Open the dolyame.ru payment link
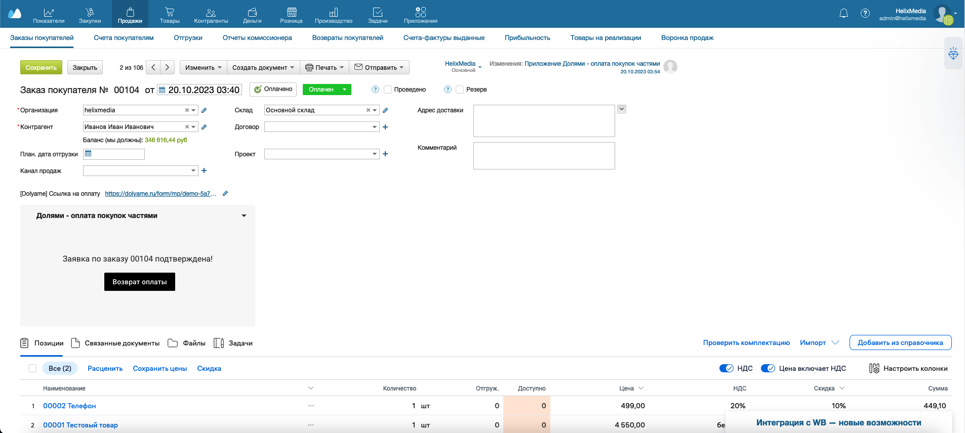 click(160, 194)
